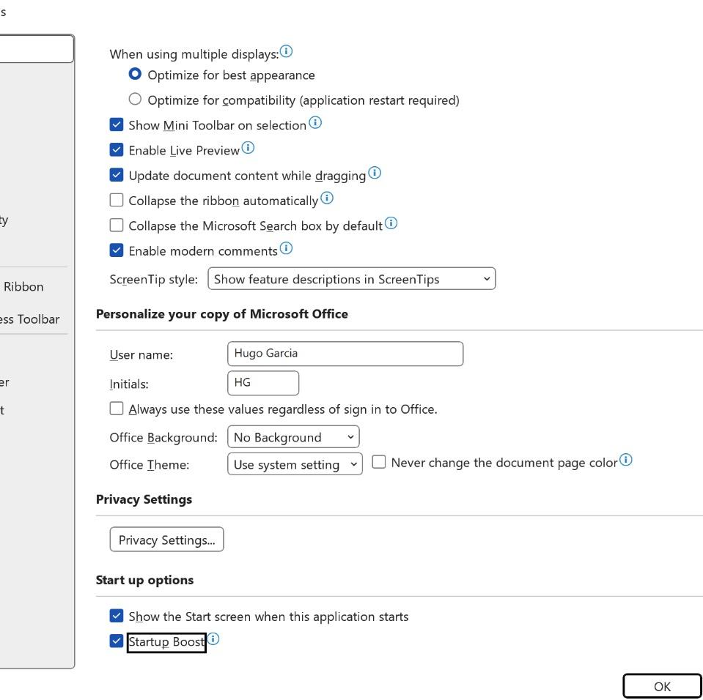
Task: Turn off Enable modern comments
Action: [x=117, y=250]
